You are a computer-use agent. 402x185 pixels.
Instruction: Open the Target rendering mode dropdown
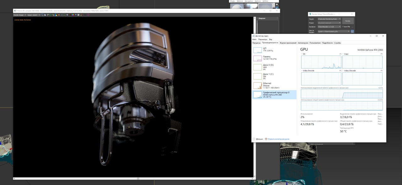coord(329,19)
